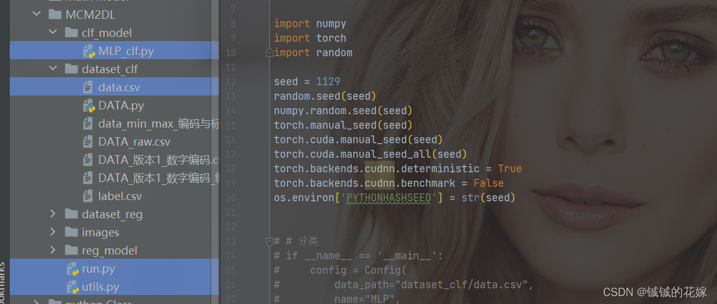Select the dataset_clf folder name
Image resolution: width=717 pixels, height=304 pixels.
click(110, 69)
